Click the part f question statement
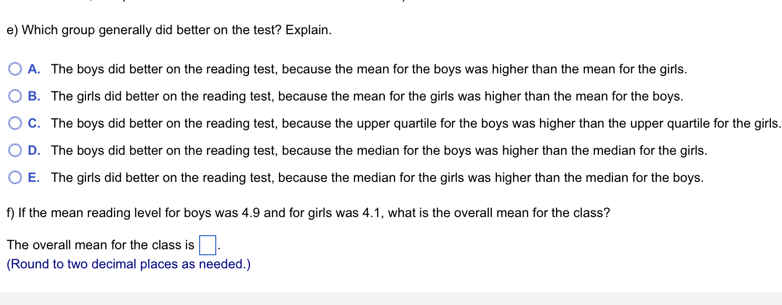This screenshot has width=782, height=305. click(308, 213)
